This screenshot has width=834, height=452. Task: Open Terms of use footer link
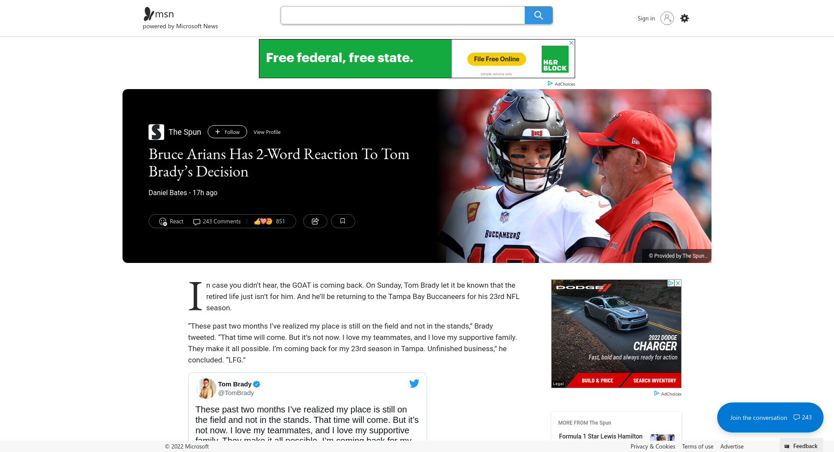[x=697, y=446]
